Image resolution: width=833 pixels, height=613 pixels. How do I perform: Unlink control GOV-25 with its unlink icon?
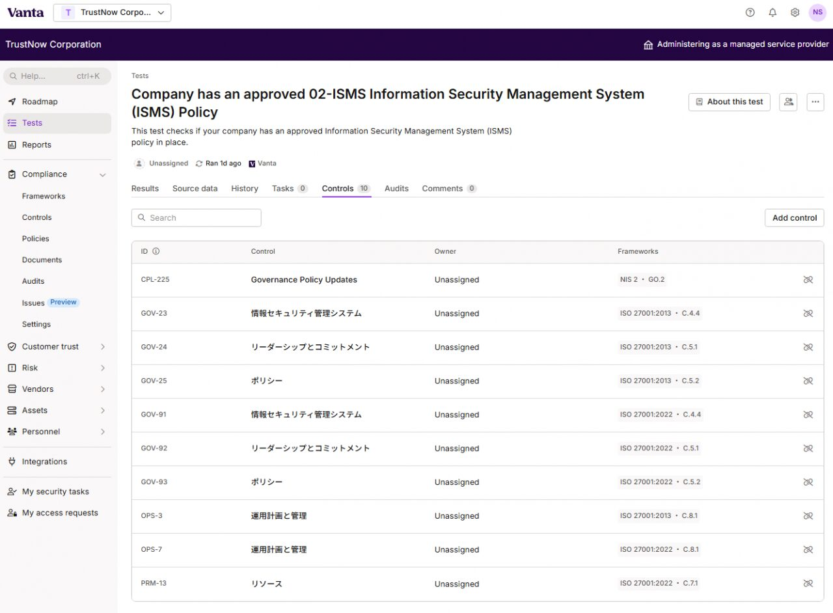[808, 381]
